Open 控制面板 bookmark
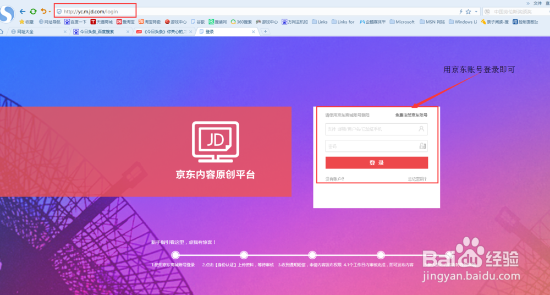 click(x=525, y=22)
